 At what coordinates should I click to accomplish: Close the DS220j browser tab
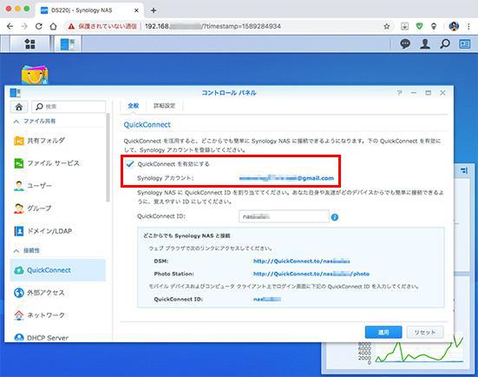click(136, 10)
